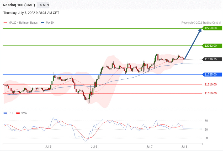Click the blue MA 50 legend swatch
The width and height of the screenshot is (223, 151).
pyautogui.click(x=43, y=23)
